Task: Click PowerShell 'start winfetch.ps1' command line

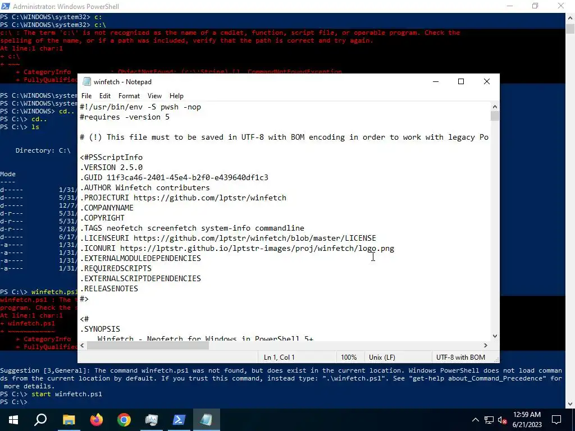Action: (x=51, y=395)
